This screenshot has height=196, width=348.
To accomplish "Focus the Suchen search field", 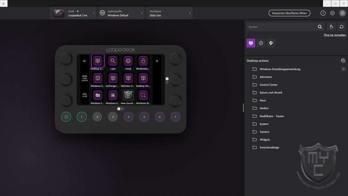I will point(285,27).
